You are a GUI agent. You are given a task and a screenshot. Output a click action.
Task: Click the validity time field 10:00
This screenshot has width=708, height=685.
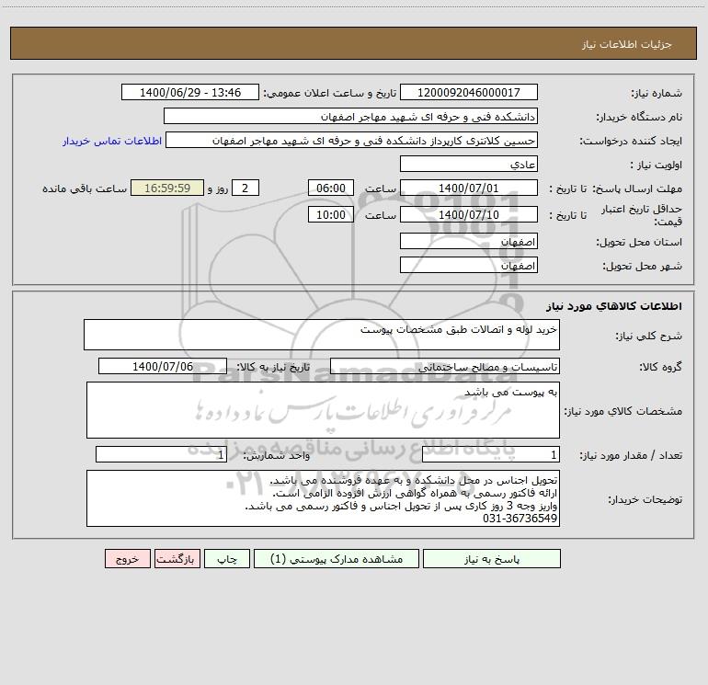tap(330, 214)
